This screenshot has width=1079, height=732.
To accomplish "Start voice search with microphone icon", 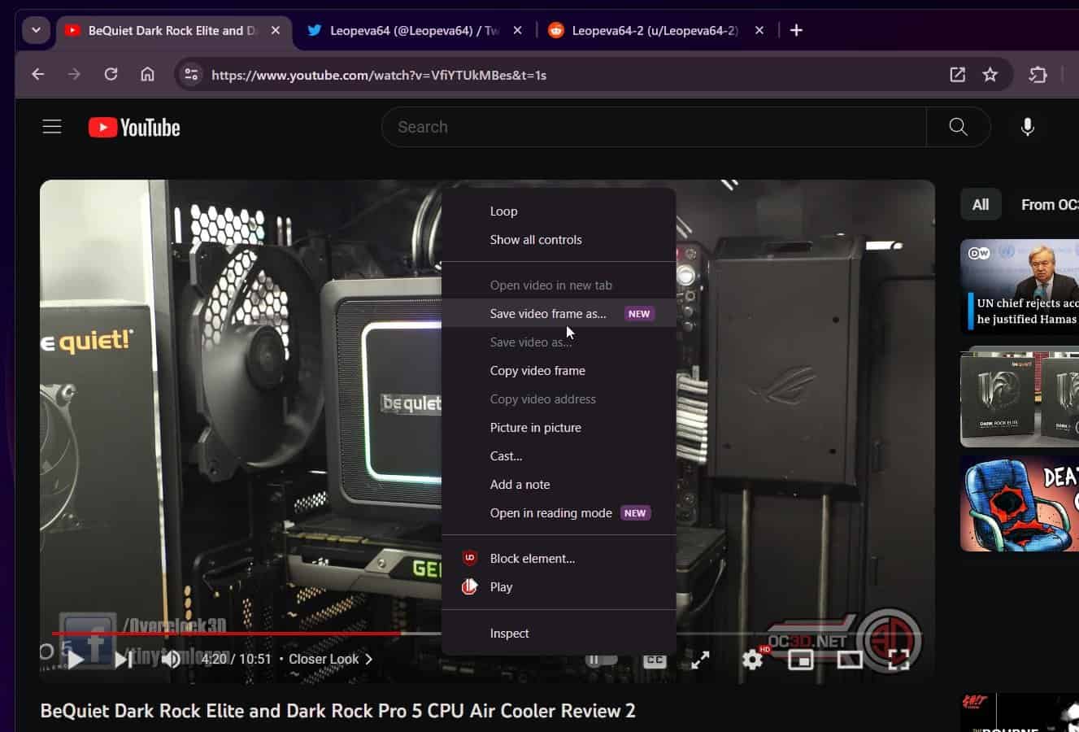I will tap(1028, 127).
